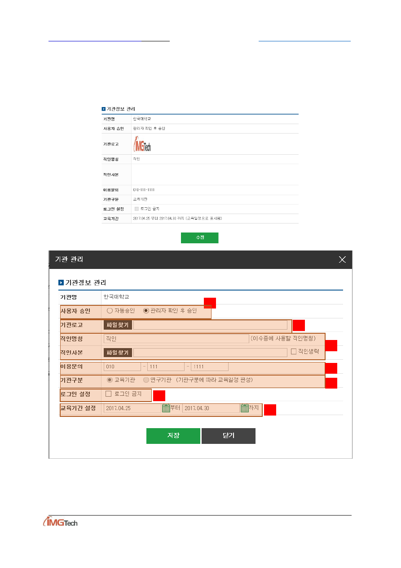
Task: Click the last phone field containing 1111
Action: 209,367
